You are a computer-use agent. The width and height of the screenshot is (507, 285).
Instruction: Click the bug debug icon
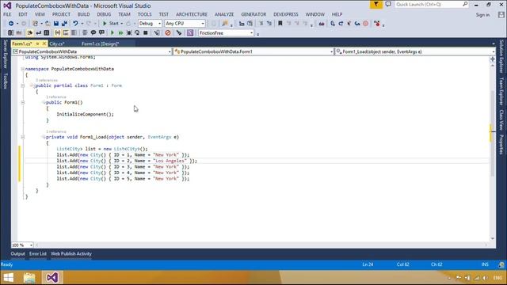tap(129, 33)
